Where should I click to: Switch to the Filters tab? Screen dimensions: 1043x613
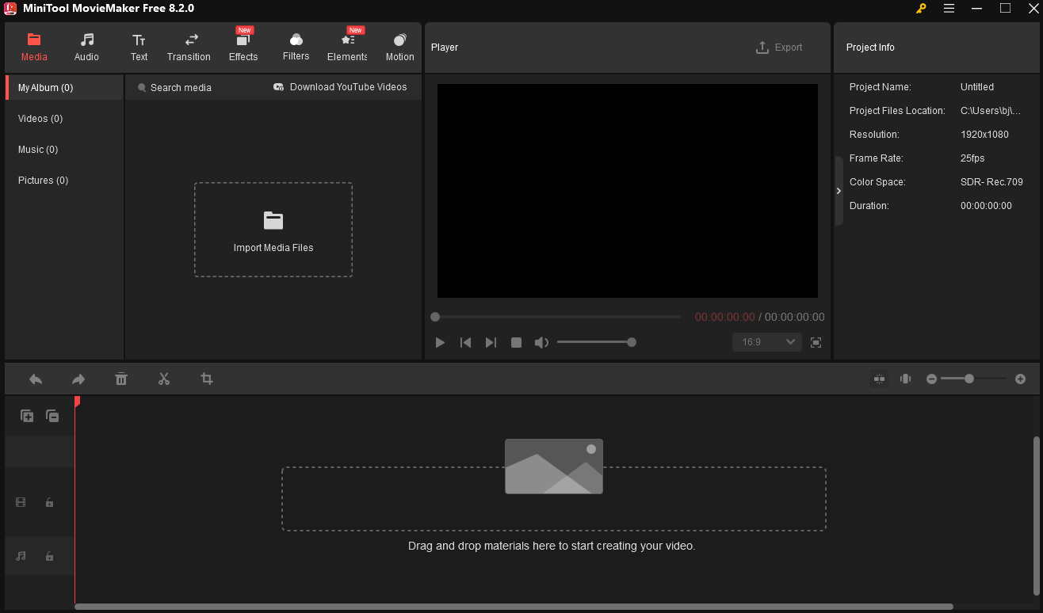(296, 48)
